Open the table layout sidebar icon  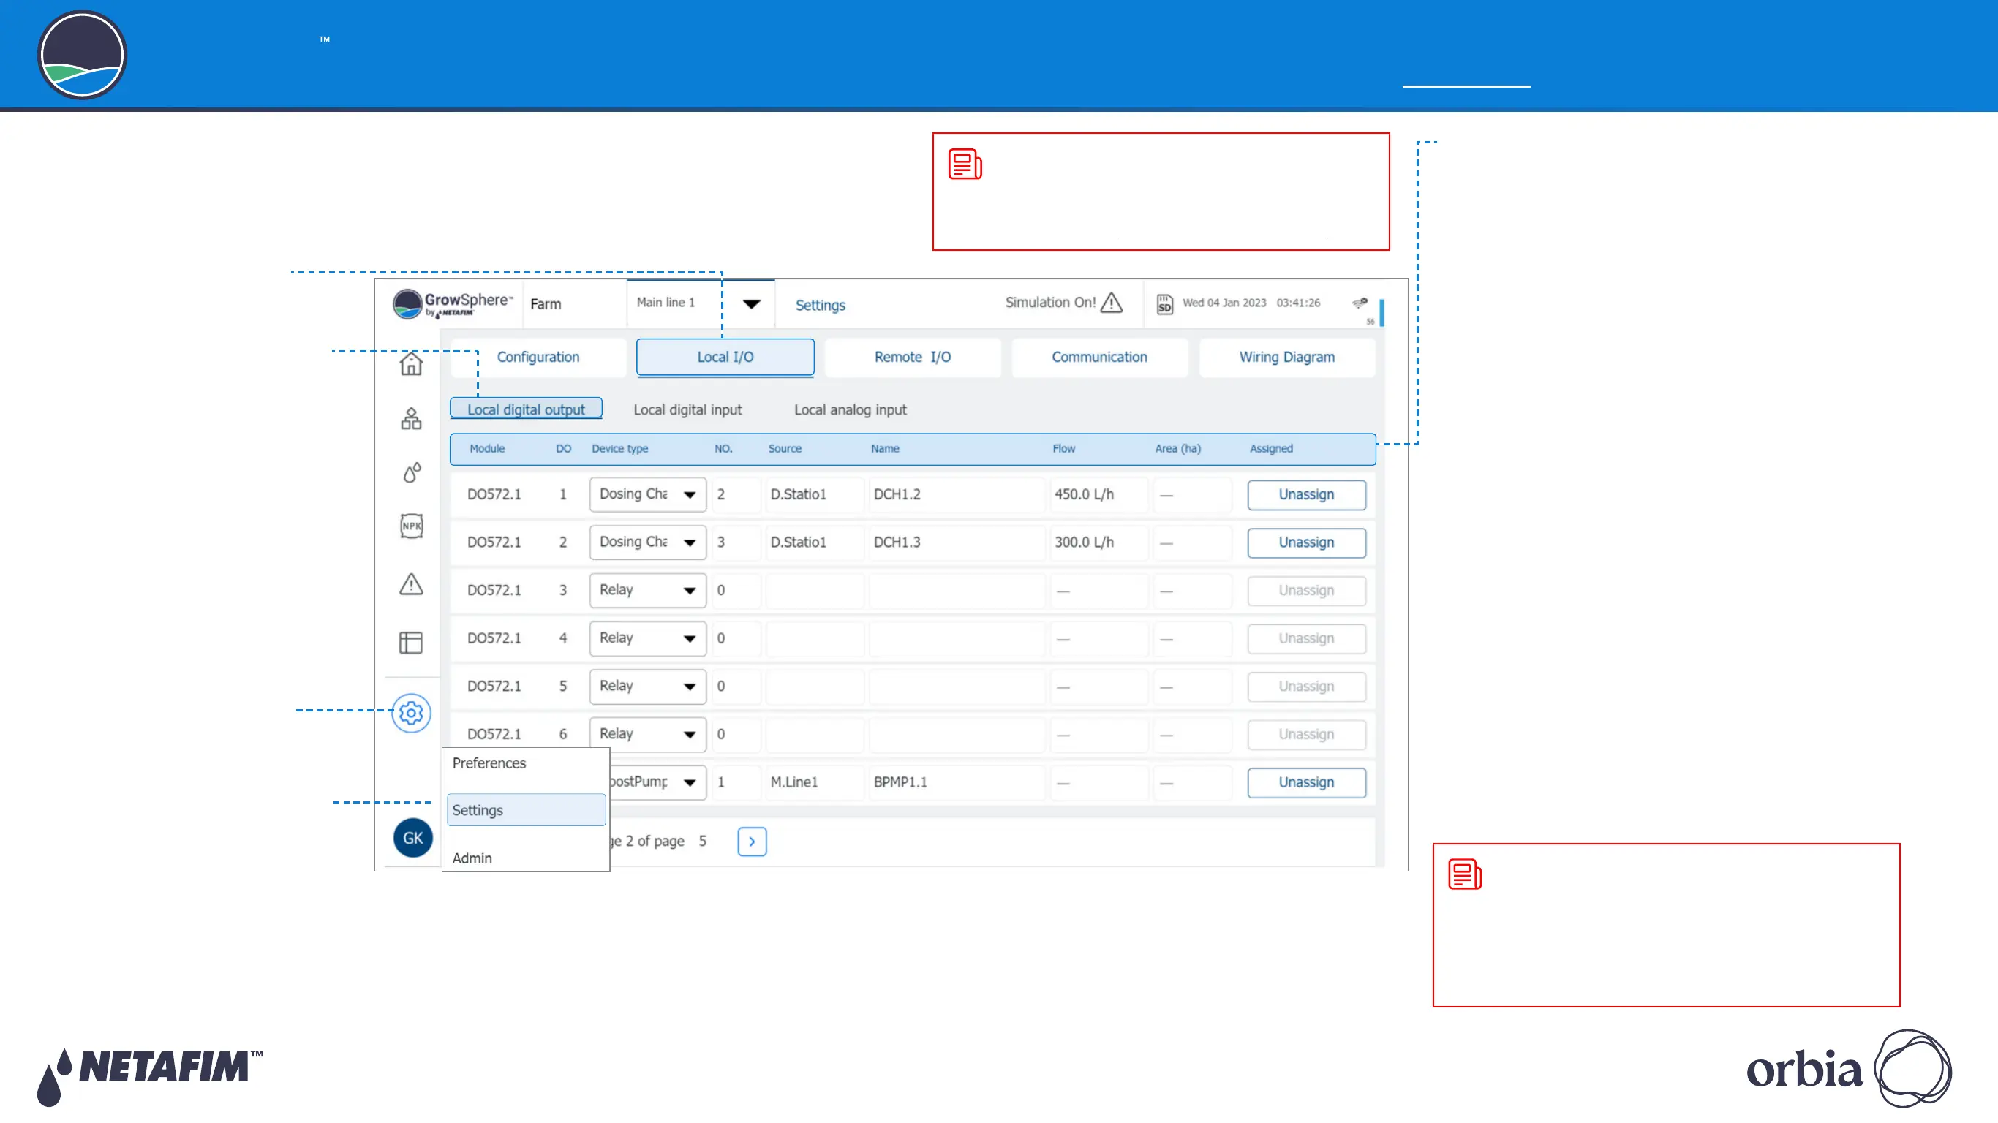tap(411, 642)
